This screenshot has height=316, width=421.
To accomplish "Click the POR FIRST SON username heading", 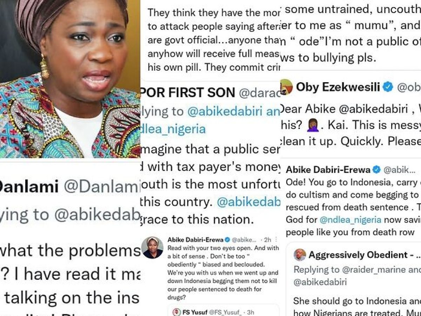I will 188,92.
